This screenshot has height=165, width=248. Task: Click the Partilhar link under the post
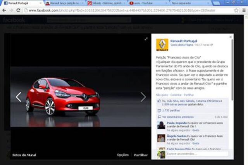pos(189,95)
